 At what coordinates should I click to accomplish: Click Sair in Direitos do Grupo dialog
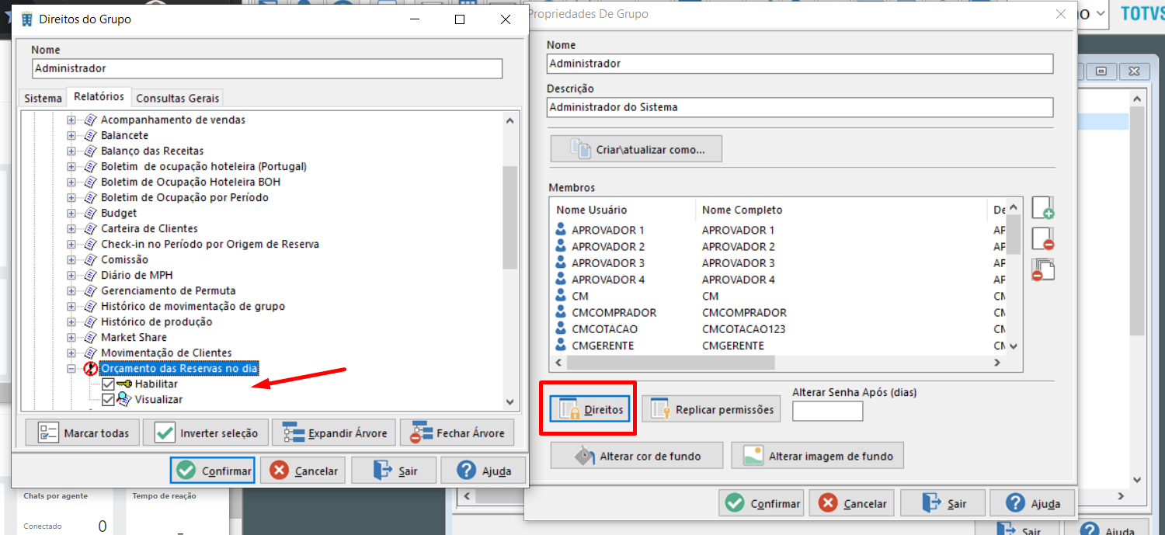394,471
